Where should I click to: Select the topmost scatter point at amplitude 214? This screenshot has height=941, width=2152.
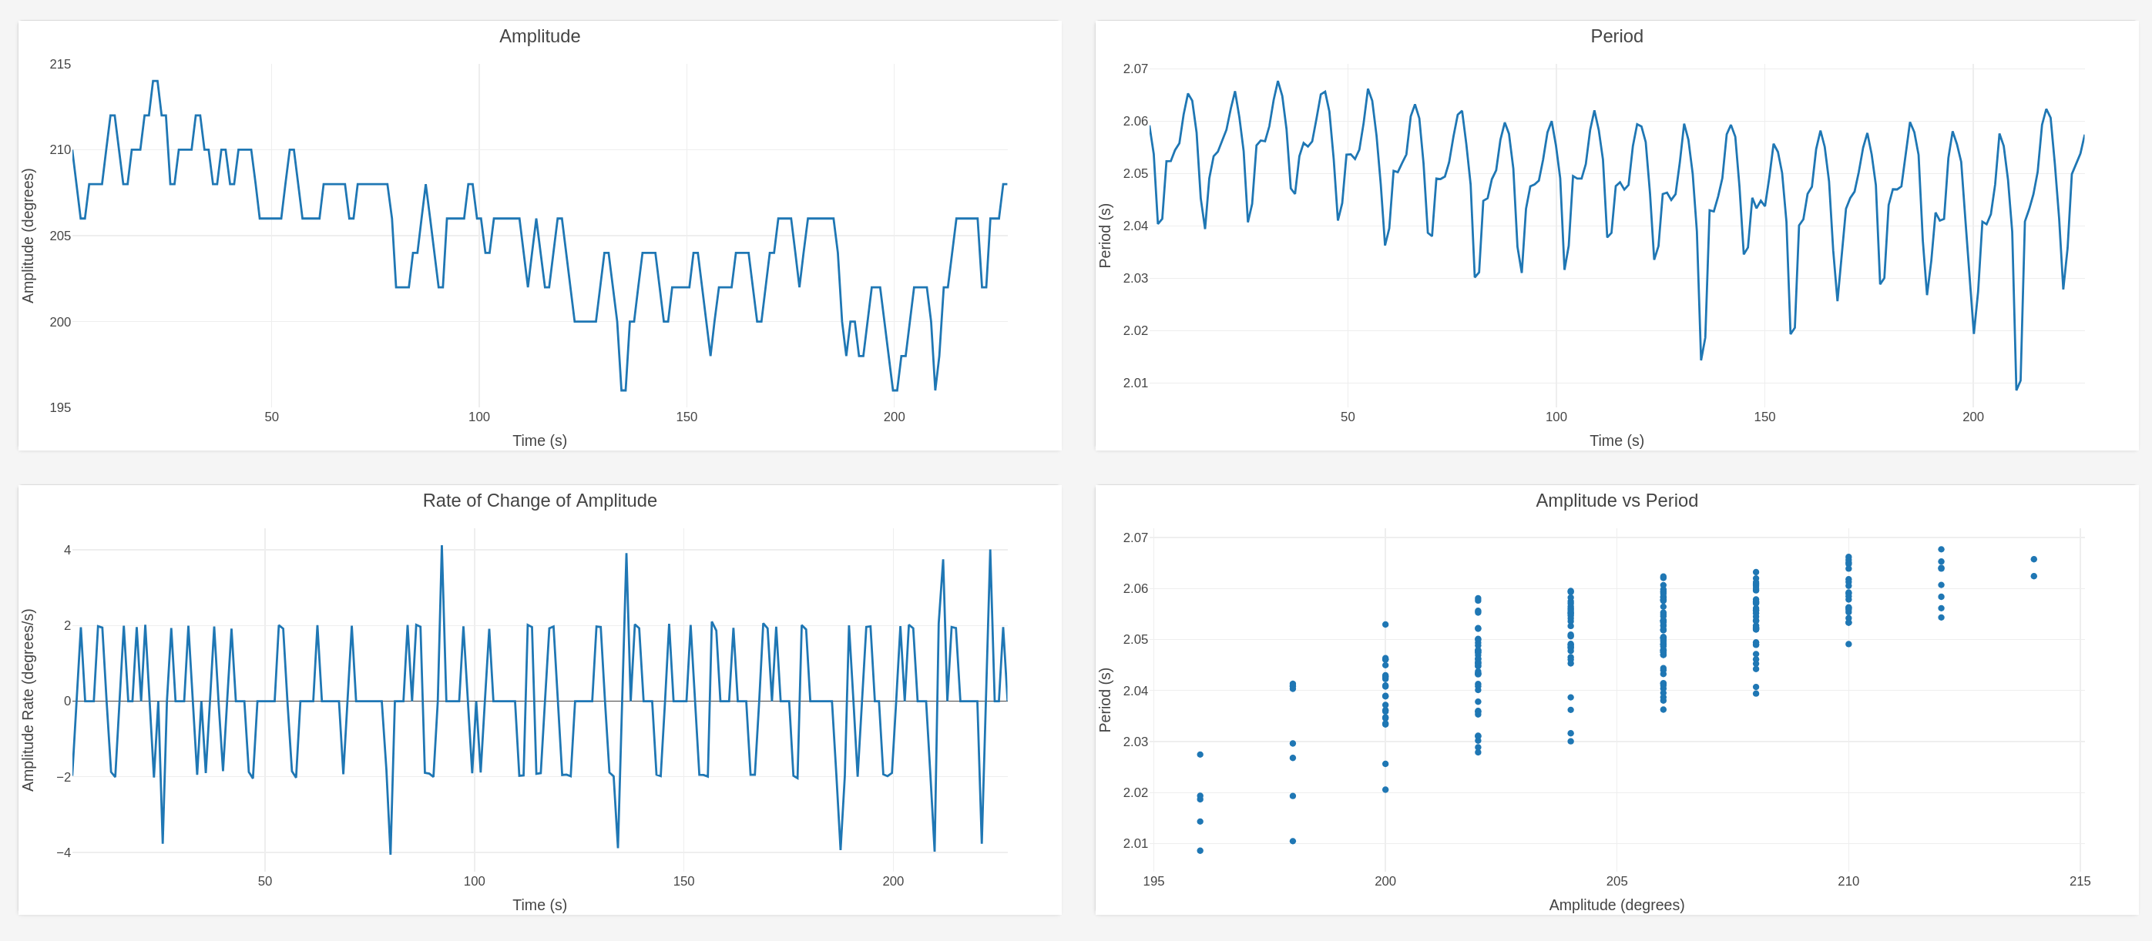tap(2033, 559)
